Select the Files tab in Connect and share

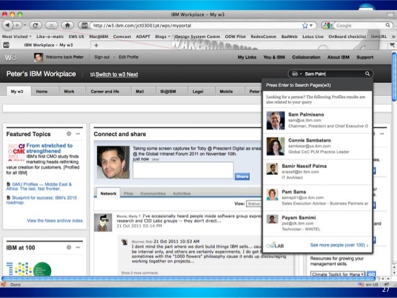point(128,193)
